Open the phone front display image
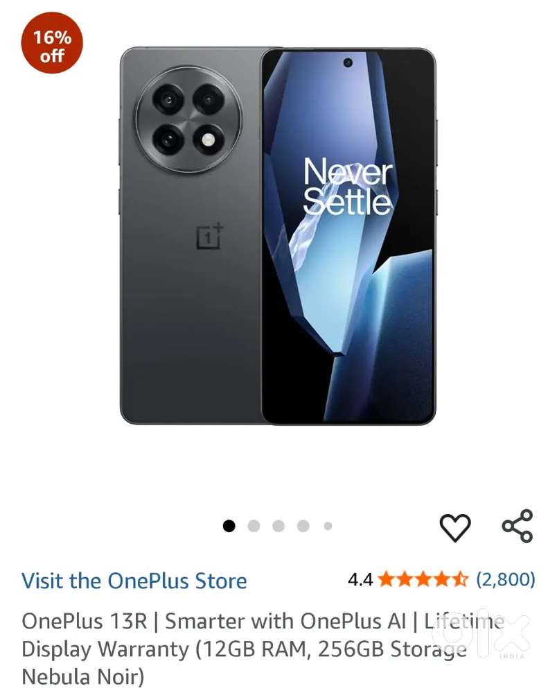557x693 pixels. 348,236
